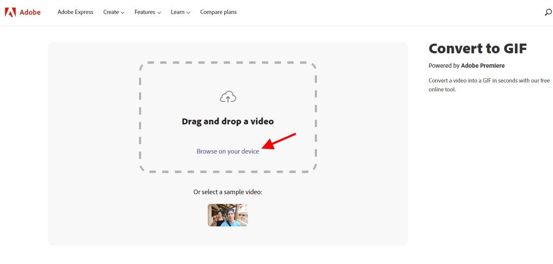
Task: Expand the Create dropdown chevron
Action: 122,13
